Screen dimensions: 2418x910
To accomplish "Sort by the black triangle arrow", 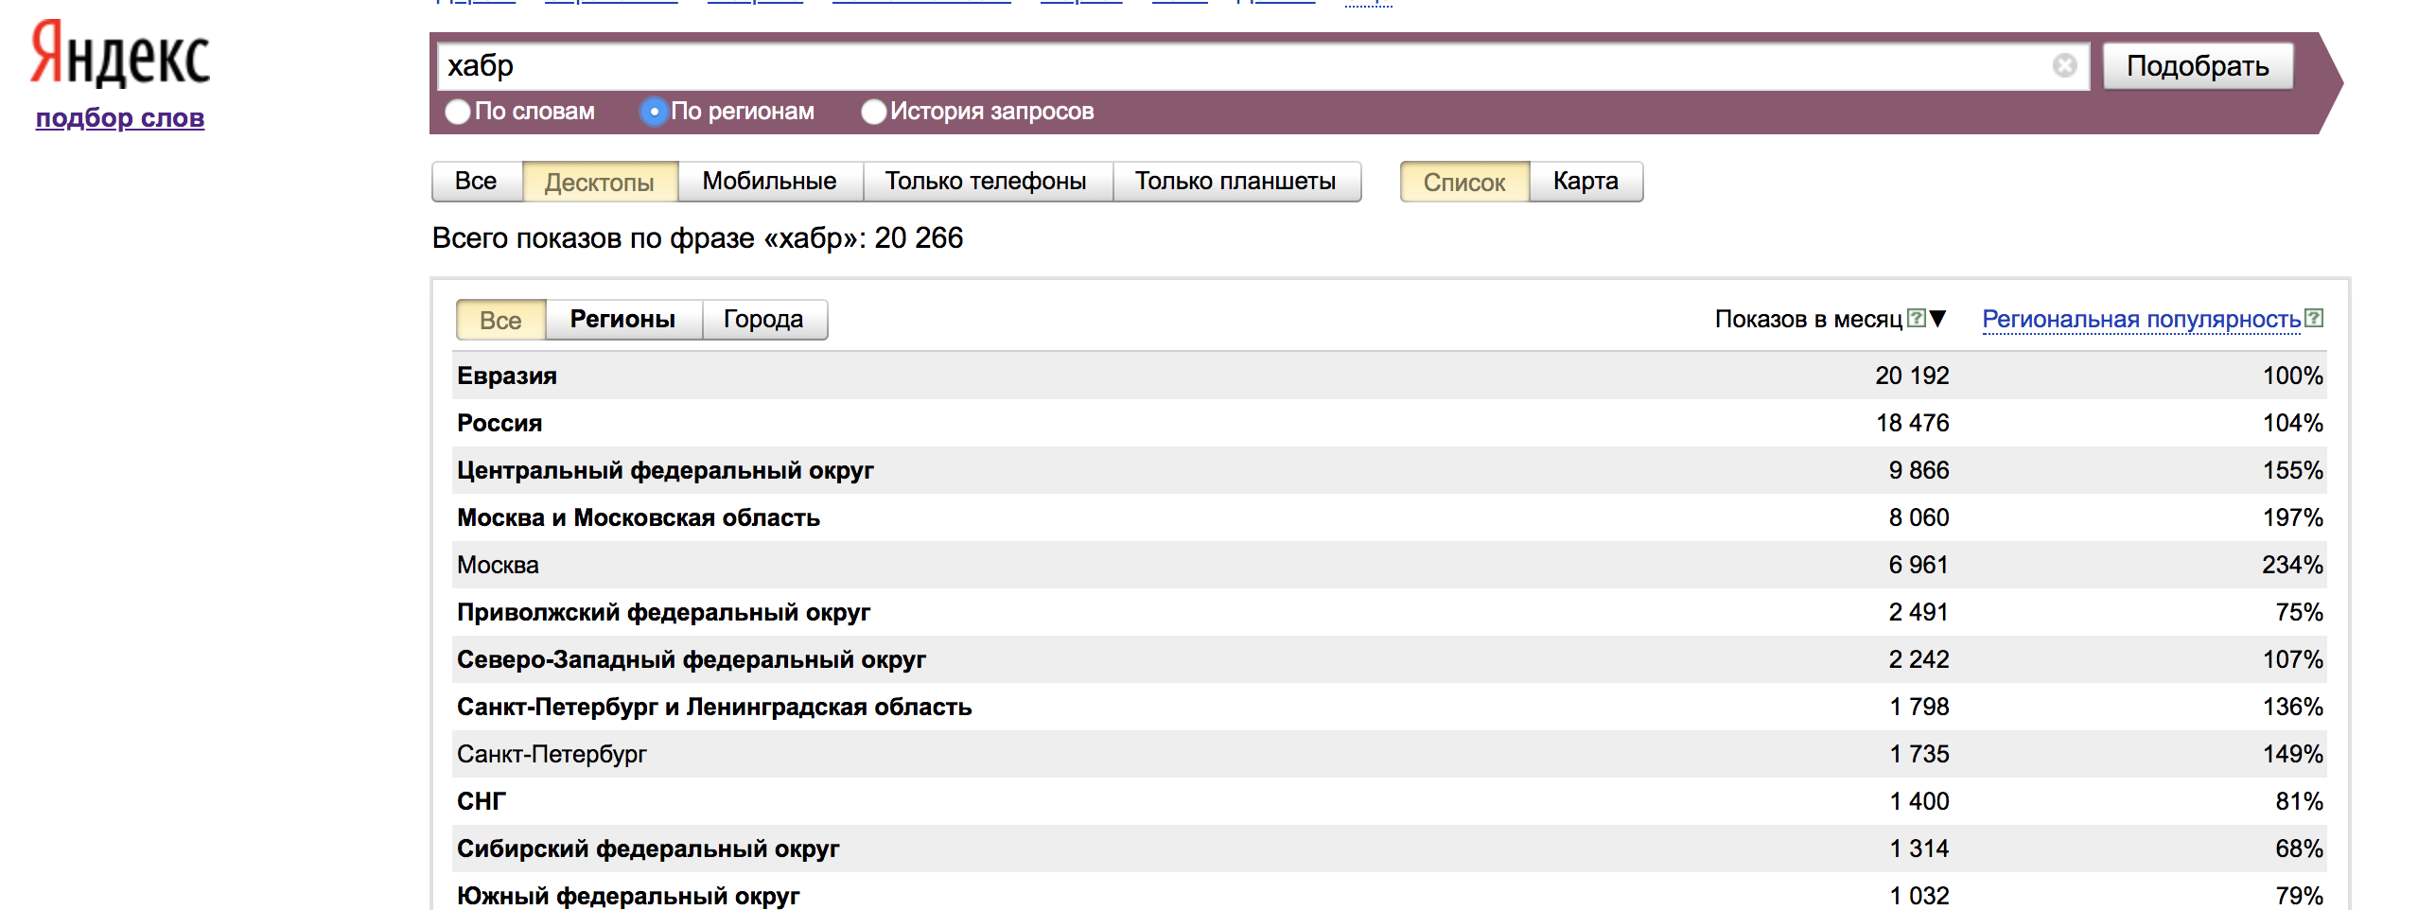I will (1937, 319).
